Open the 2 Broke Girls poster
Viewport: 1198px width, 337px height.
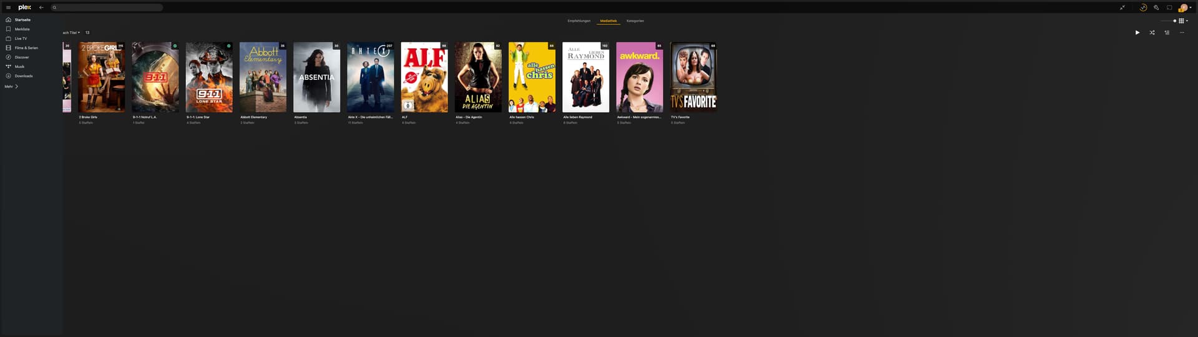101,77
